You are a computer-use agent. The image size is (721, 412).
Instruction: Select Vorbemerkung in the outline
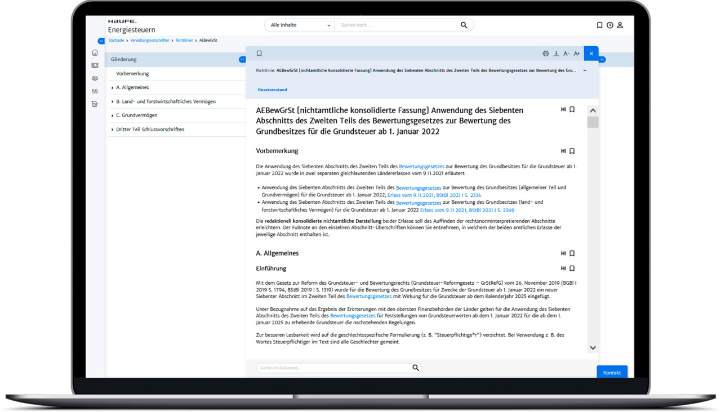132,74
